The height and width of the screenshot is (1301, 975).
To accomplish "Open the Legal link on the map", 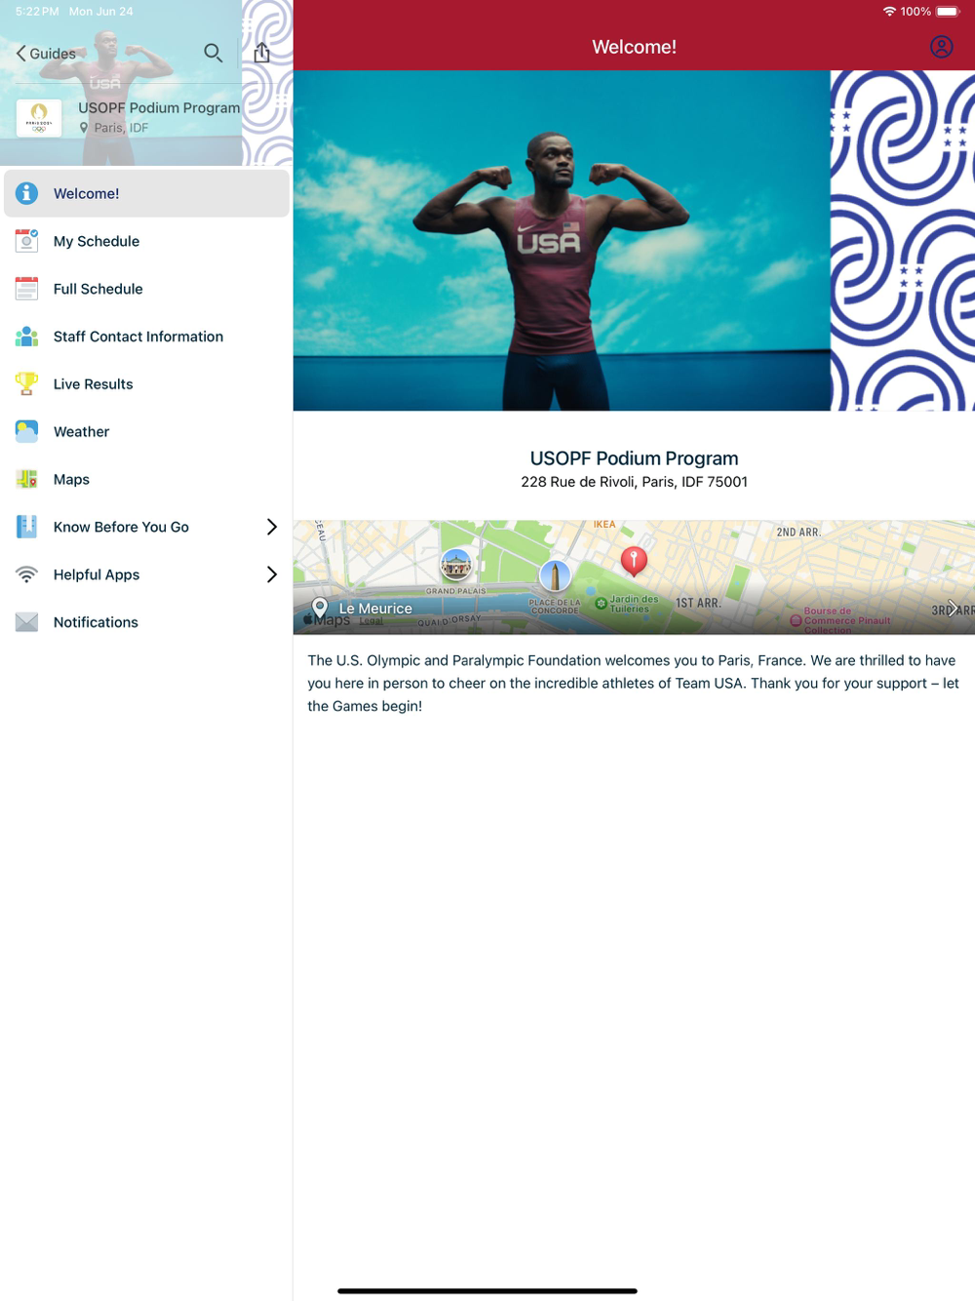I will pos(370,621).
